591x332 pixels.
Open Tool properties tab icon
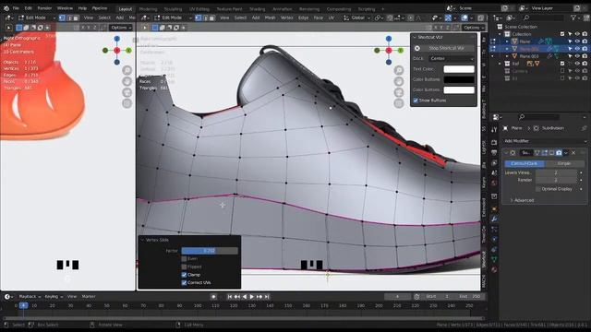click(494, 130)
